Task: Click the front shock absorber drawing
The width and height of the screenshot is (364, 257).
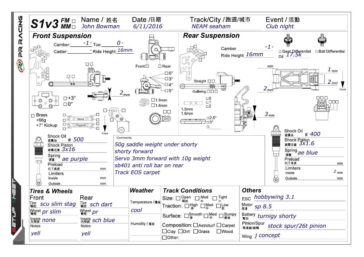Action: tap(39, 161)
